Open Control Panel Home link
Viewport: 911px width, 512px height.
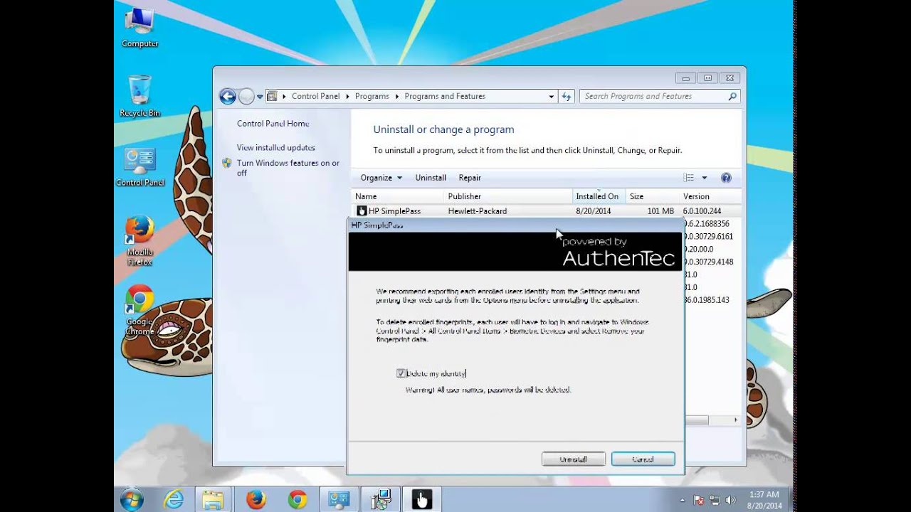pos(273,124)
